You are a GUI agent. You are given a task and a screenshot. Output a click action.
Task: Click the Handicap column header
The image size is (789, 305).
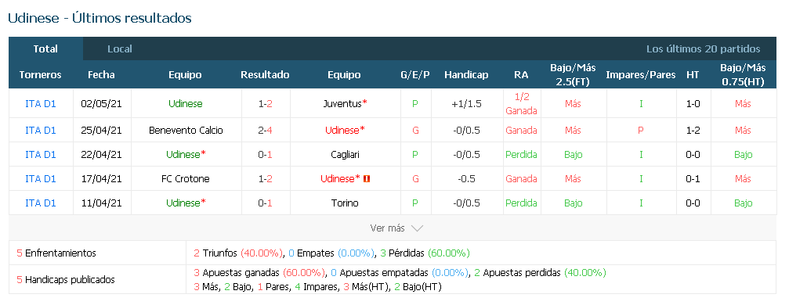[x=466, y=75]
